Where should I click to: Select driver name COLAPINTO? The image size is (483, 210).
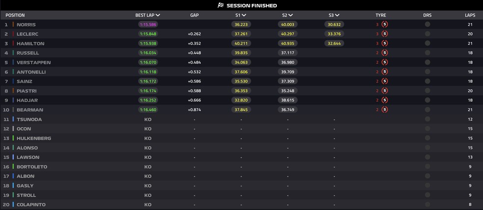30,205
